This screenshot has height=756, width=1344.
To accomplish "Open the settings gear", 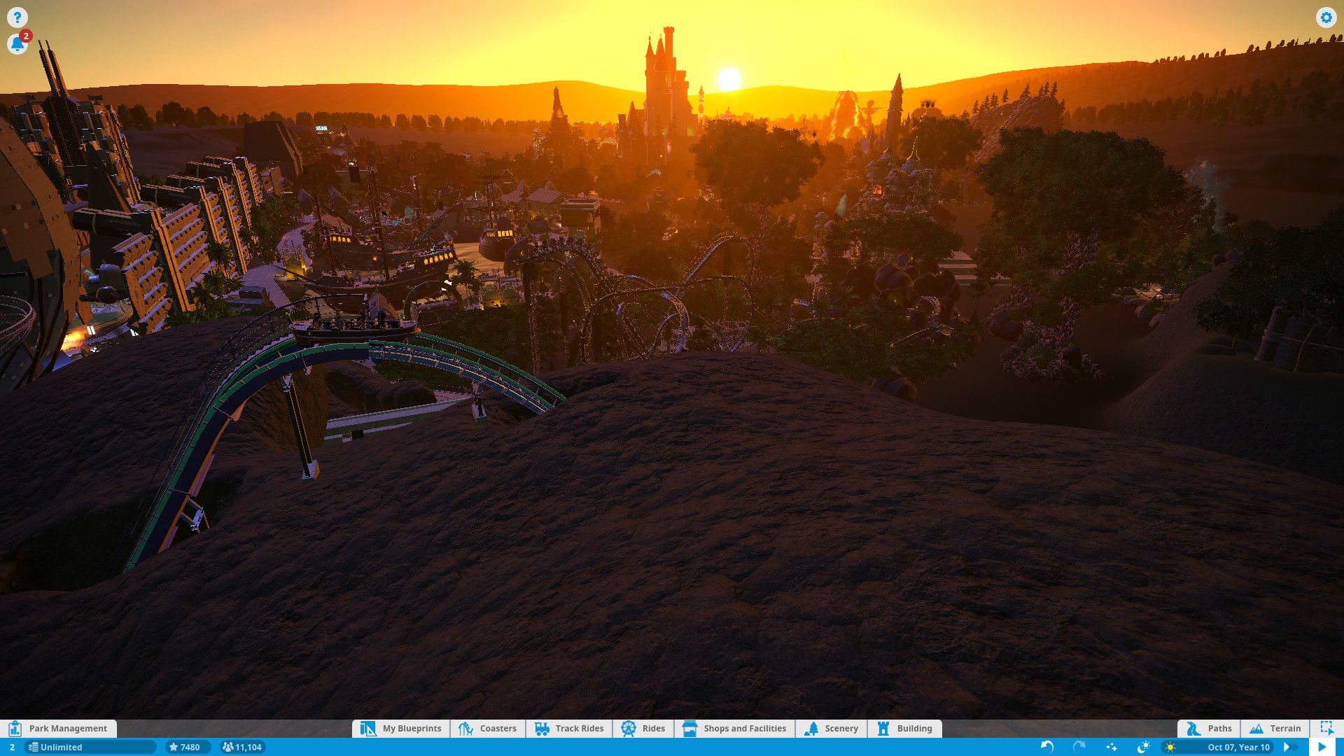I will point(1326,17).
